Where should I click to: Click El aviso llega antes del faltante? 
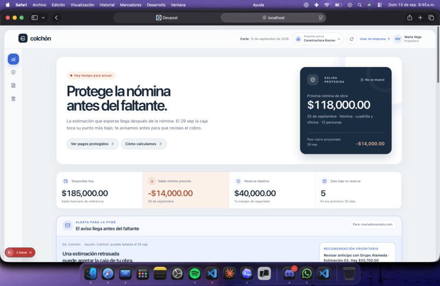pyautogui.click(x=107, y=229)
